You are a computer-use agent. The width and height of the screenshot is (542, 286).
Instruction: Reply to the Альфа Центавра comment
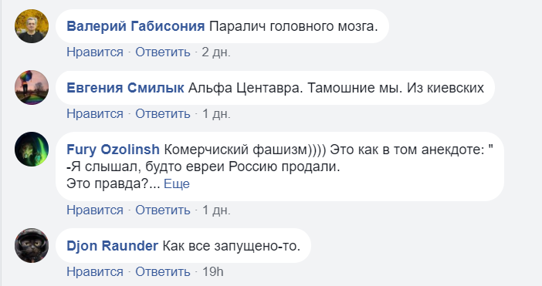coord(162,113)
